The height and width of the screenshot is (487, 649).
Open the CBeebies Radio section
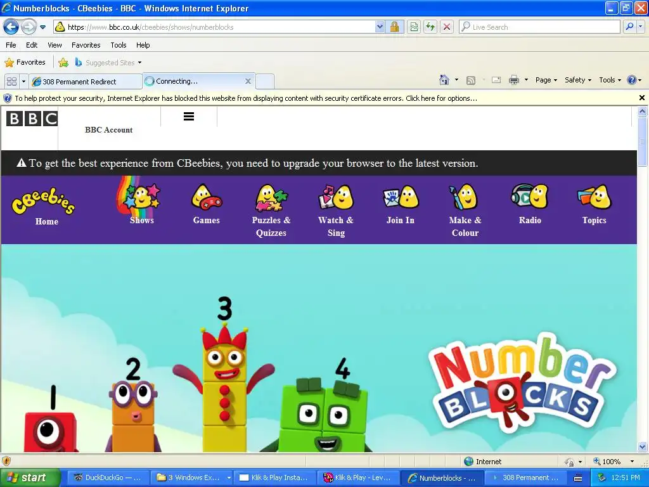click(x=530, y=205)
